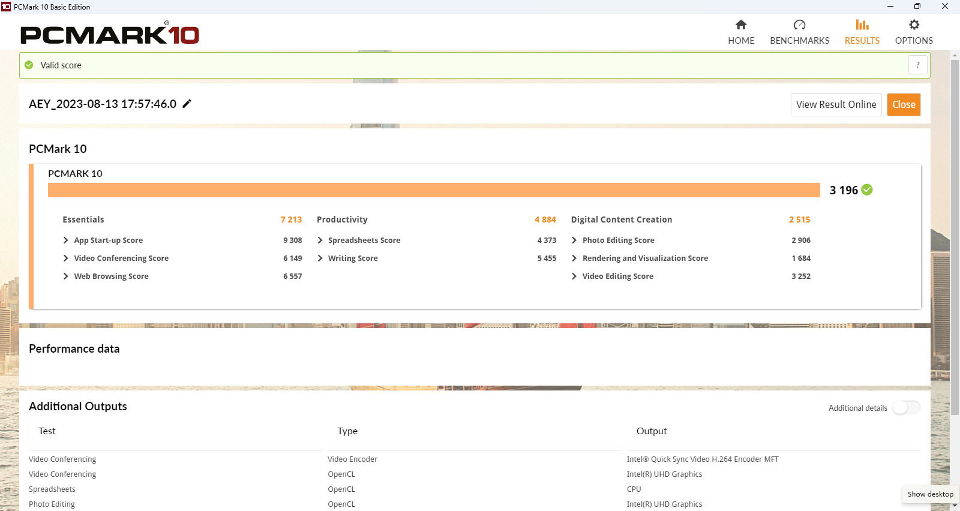
Task: Edit the result name with pencil icon
Action: tap(187, 104)
